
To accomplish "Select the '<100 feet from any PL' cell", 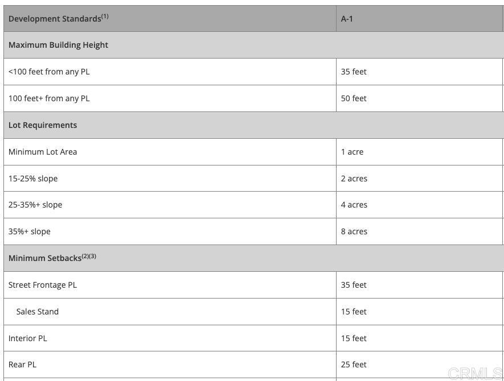I will pos(49,72).
